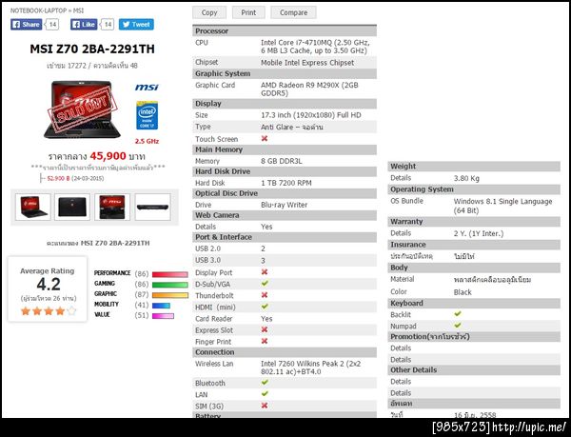The image size is (571, 437).
Task: Click the product title MSI Z70 2BA-2291TH
Action: [92, 49]
